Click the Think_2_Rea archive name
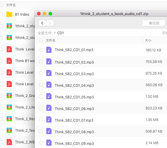This screenshot has width=167, height=148. pyautogui.click(x=25, y=119)
